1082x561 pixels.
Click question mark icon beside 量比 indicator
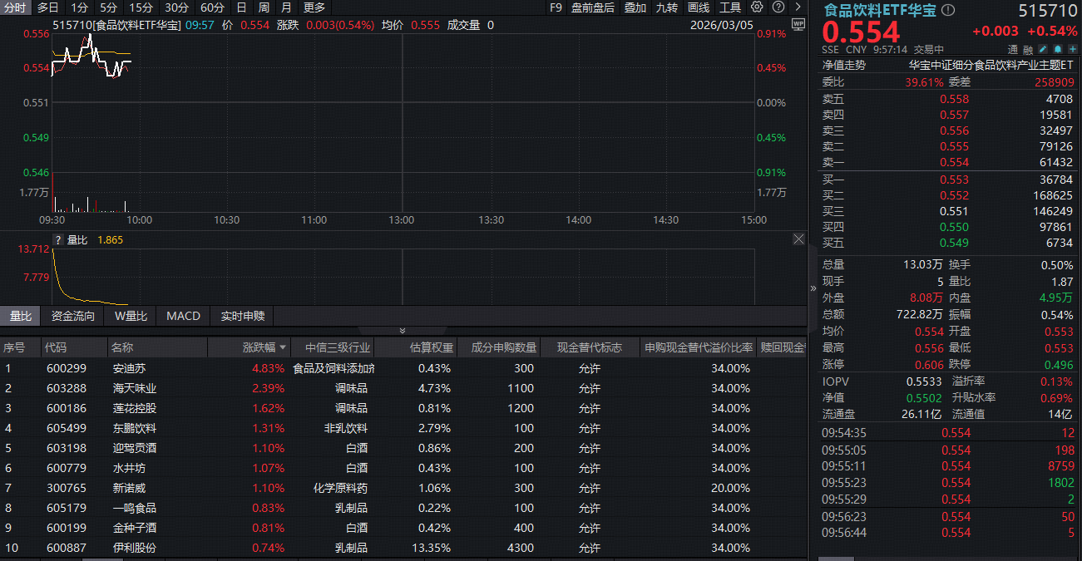pos(58,240)
